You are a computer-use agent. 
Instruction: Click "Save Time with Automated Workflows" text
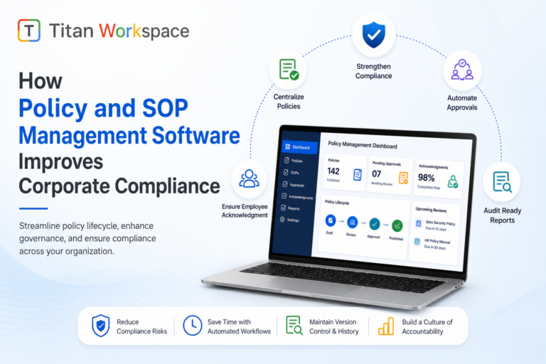click(x=239, y=326)
